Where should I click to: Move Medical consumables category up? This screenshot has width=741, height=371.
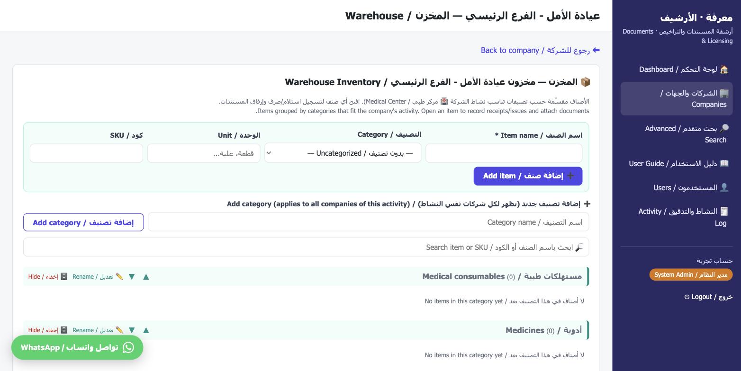pos(146,277)
